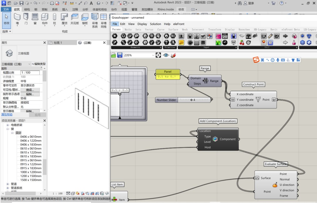
Task: Click Grasshopper sketch pencil icon
Action: 173,55
